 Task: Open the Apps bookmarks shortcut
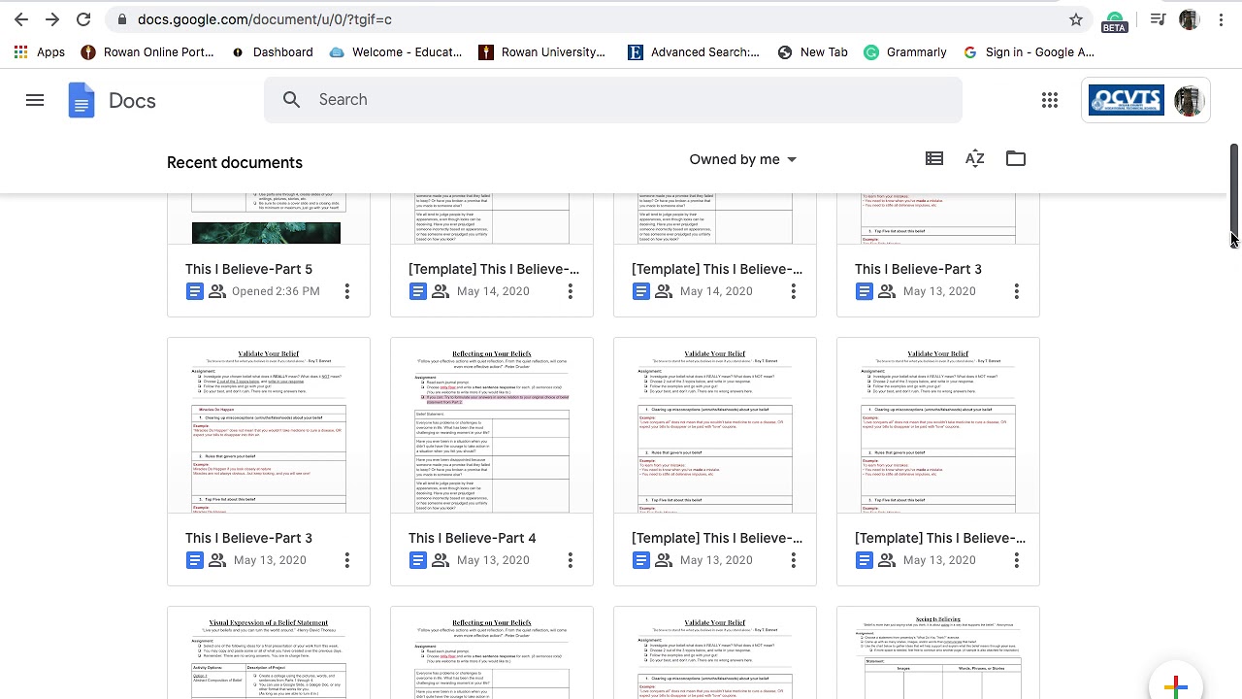[40, 52]
